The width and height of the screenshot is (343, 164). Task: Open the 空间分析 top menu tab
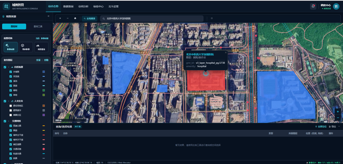[x=83, y=6]
